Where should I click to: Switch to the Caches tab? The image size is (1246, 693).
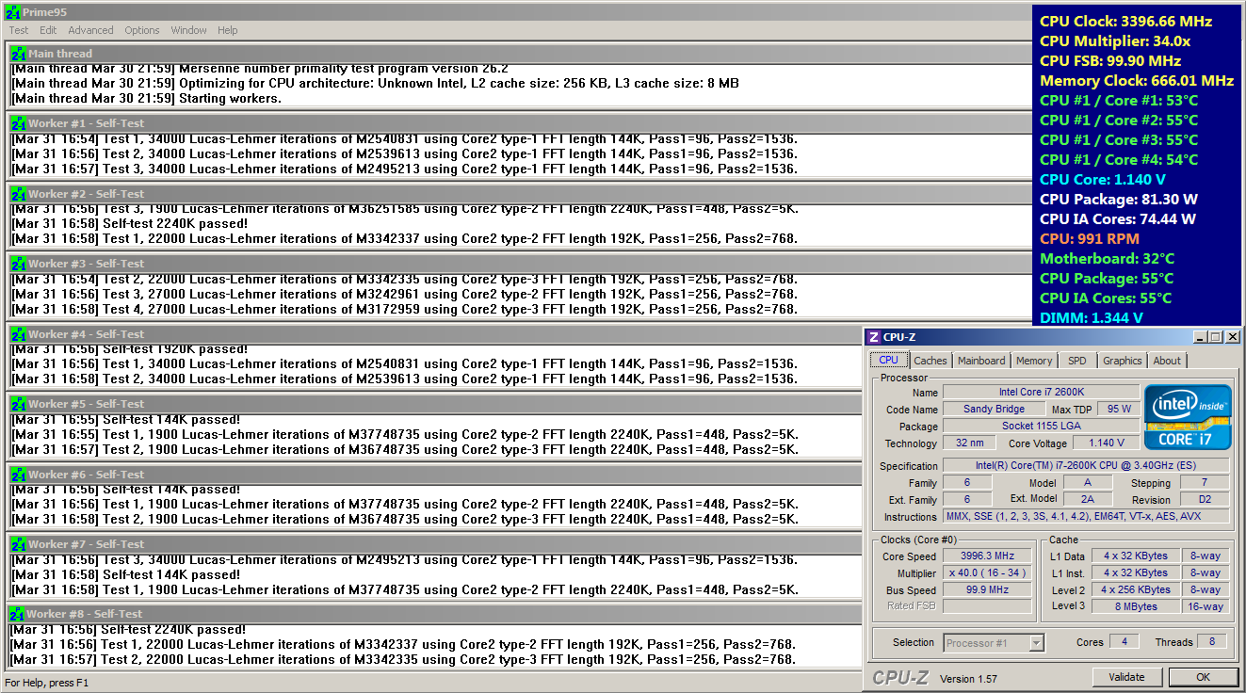930,361
